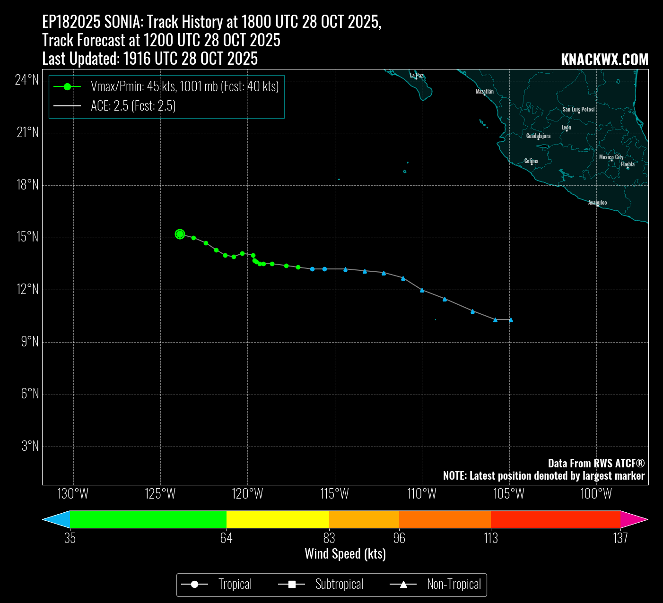The width and height of the screenshot is (663, 603).
Task: Click the largest green latest-position marker
Action: (x=180, y=234)
